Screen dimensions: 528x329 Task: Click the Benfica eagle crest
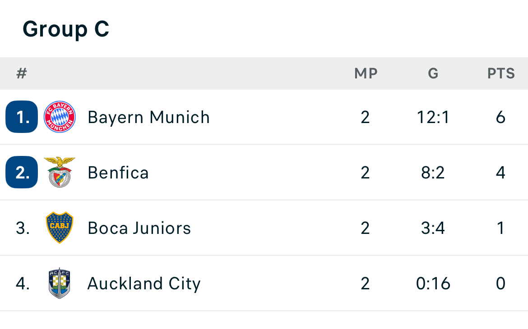tap(60, 172)
